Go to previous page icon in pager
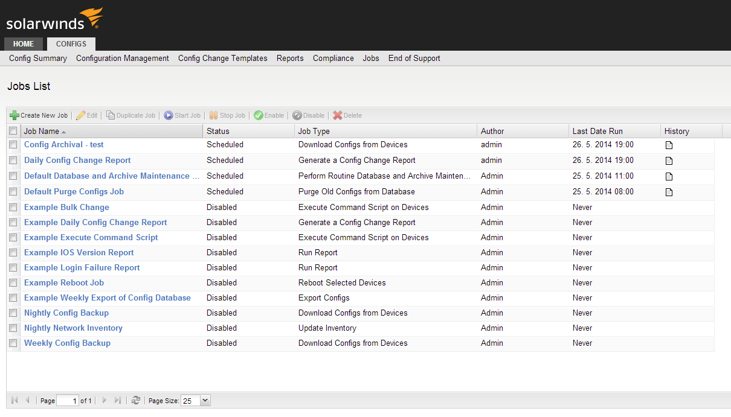 pyautogui.click(x=27, y=400)
